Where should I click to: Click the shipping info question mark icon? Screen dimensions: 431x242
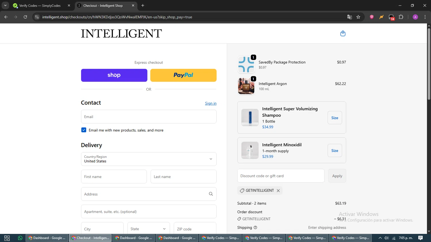point(255,228)
